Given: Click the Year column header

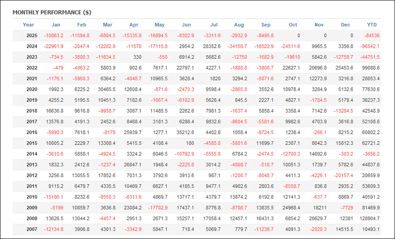Looking at the screenshot, I should (x=29, y=25).
